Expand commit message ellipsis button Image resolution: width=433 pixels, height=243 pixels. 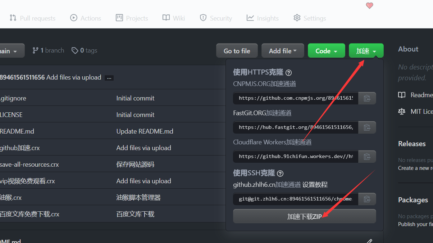(109, 78)
